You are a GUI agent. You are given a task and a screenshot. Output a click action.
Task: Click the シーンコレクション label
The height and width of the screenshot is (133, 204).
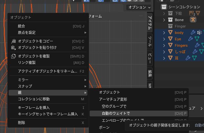click(184, 7)
